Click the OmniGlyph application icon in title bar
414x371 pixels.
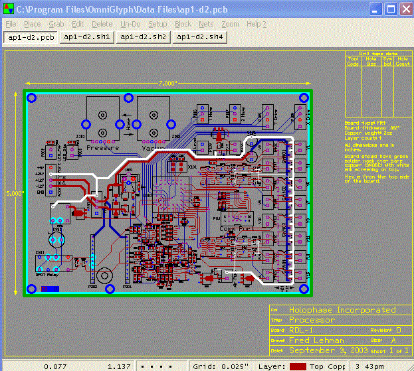[x=8, y=9]
